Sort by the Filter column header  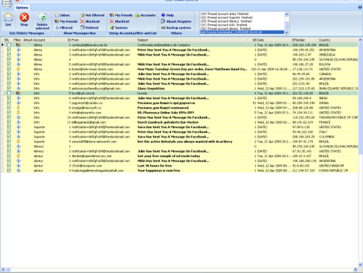coord(17,40)
